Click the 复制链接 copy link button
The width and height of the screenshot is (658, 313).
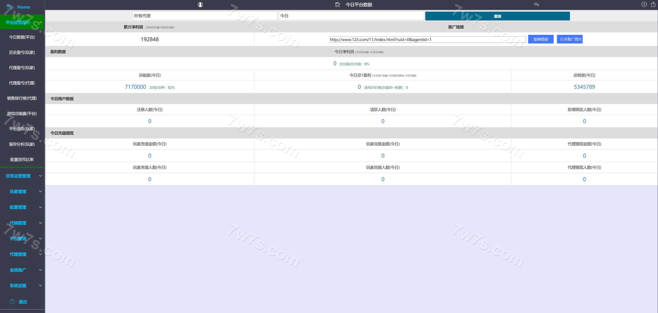(x=540, y=39)
